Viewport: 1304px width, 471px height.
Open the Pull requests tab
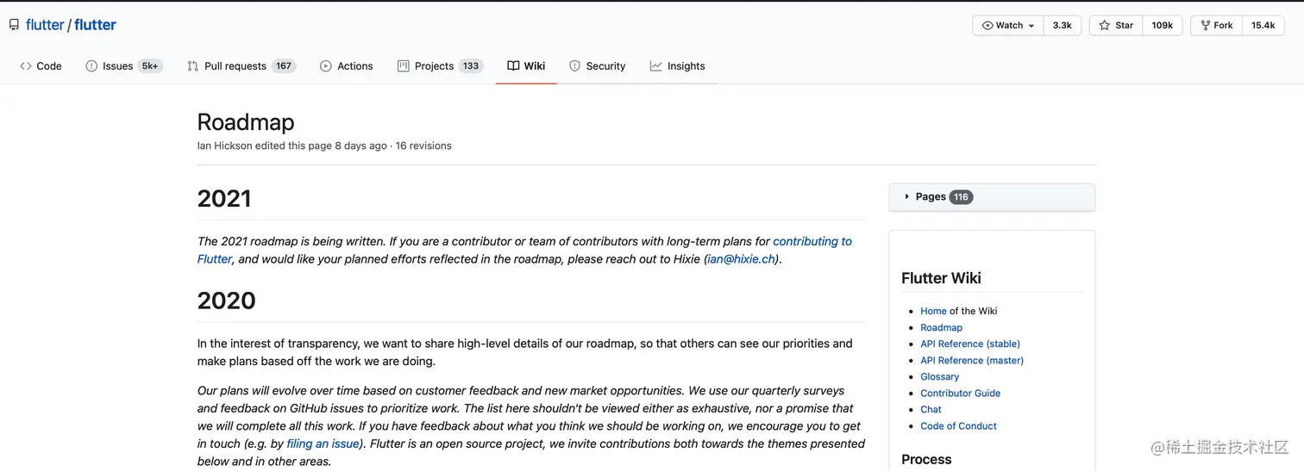[241, 65]
